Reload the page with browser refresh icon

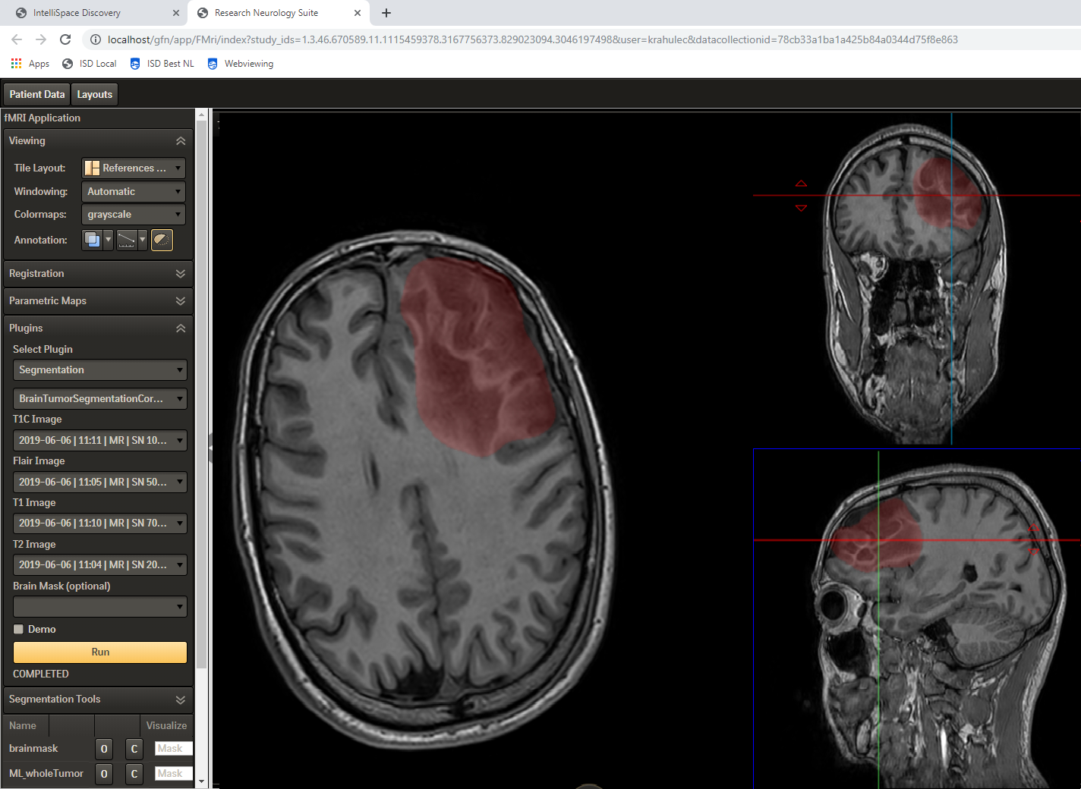tap(65, 39)
